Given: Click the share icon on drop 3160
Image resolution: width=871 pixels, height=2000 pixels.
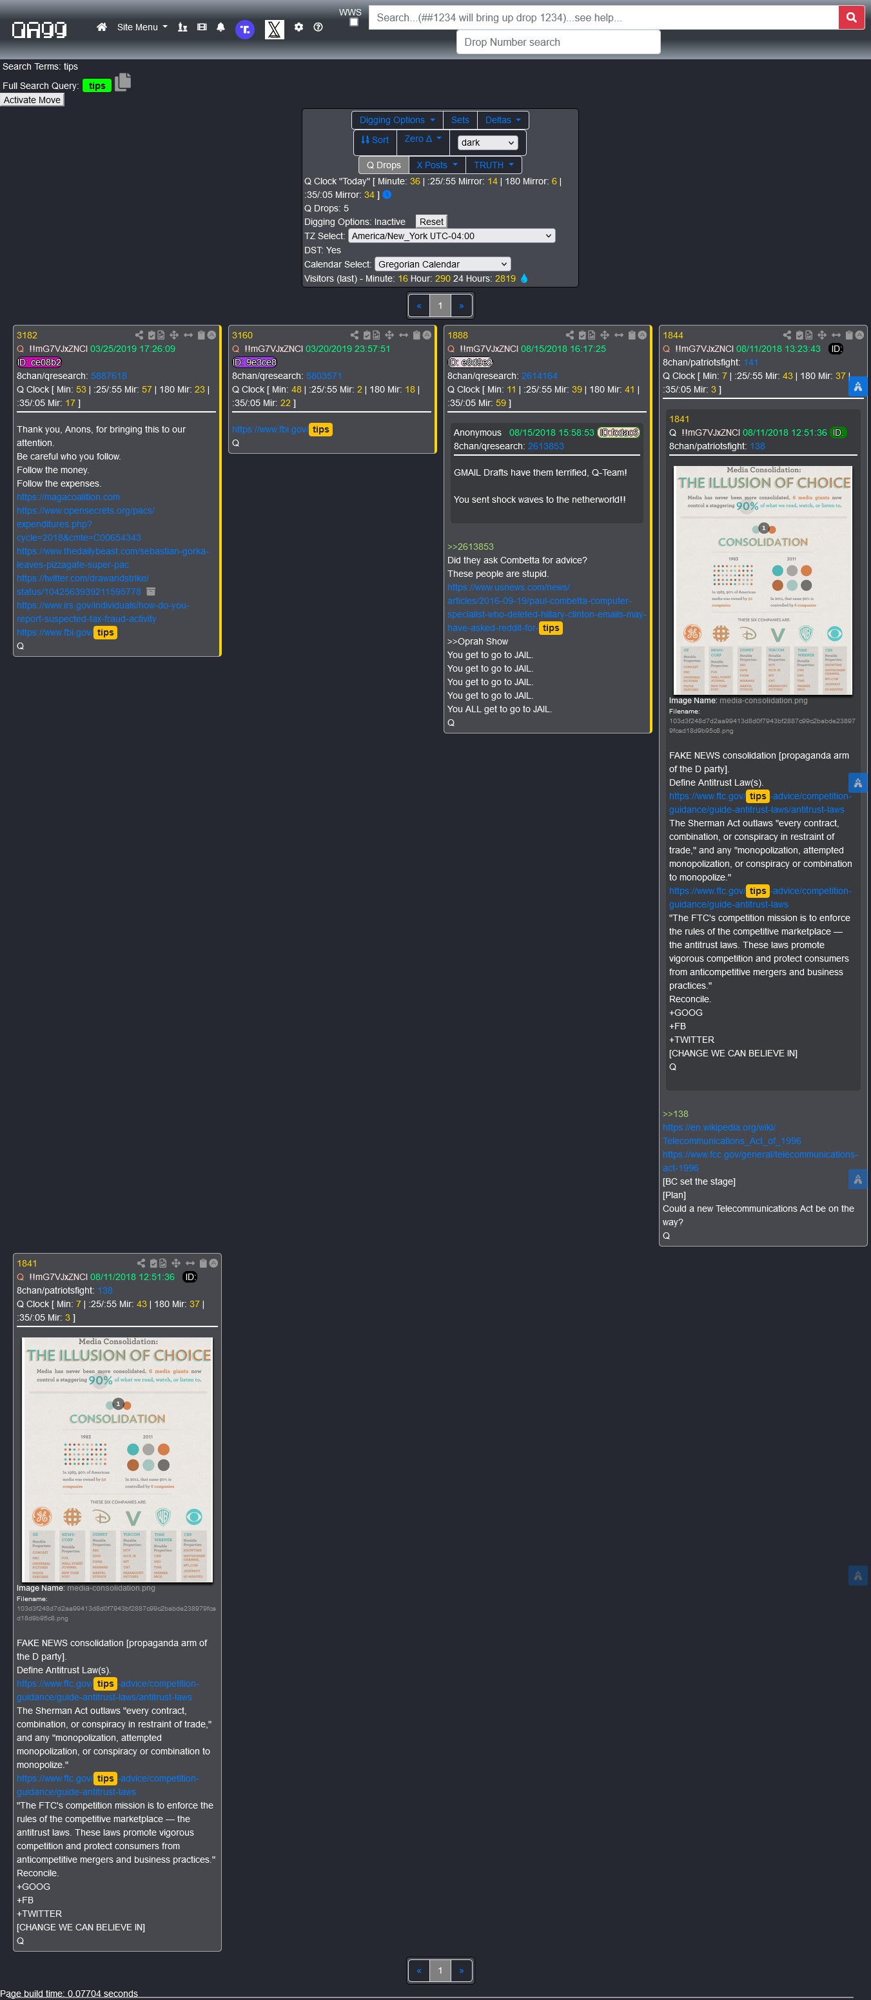Looking at the screenshot, I should click(354, 335).
